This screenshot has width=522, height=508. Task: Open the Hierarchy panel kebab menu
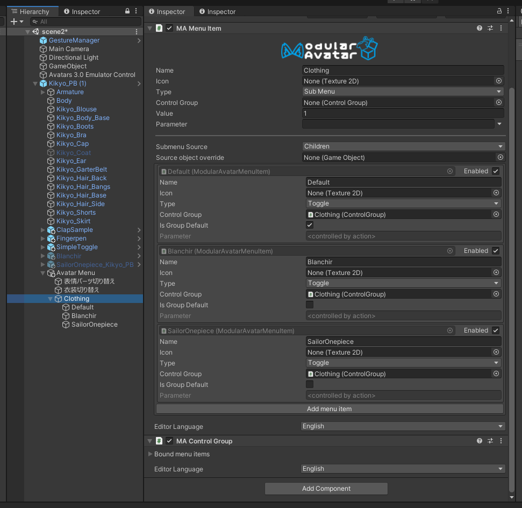click(x=136, y=11)
